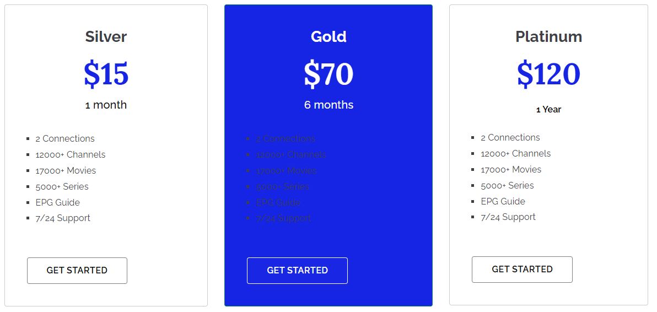Select the Gold plan title

click(x=328, y=37)
